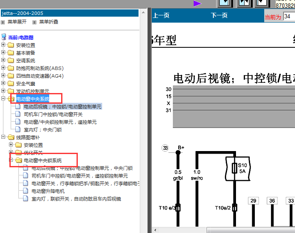Select the split two-pane layout icon

[x=245, y=3]
